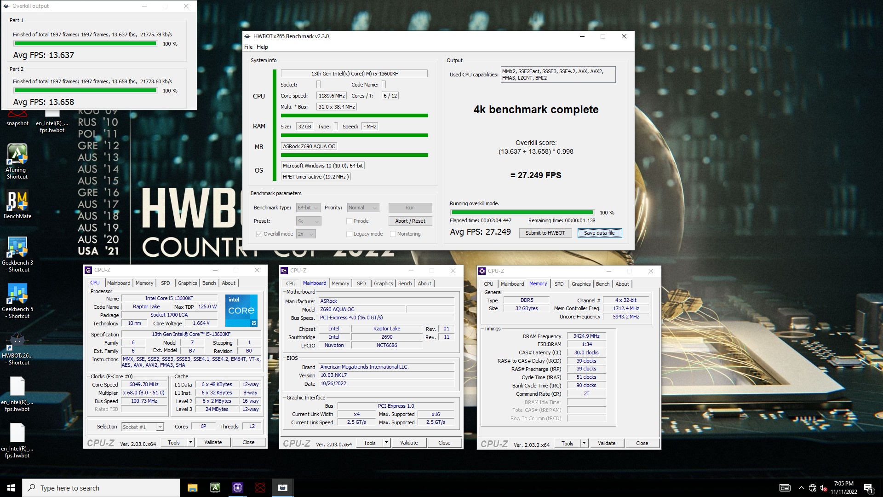Click the RAM Type checkbox
883x497 pixels.
point(336,127)
